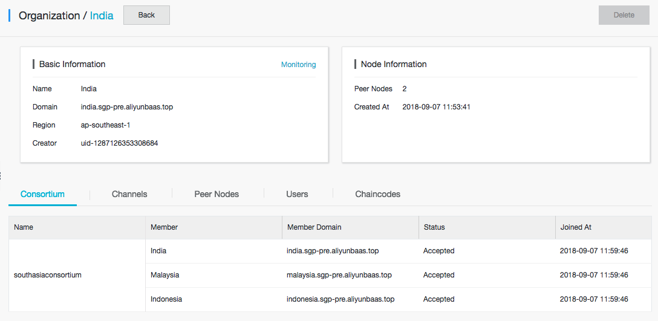Screen dimensions: 658x321
Task: Click the creator uid-1287126353308684 value
Action: (119, 143)
